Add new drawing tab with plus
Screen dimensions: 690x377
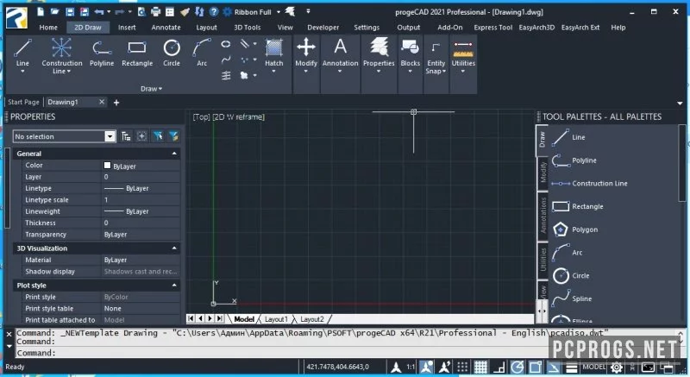tap(116, 103)
